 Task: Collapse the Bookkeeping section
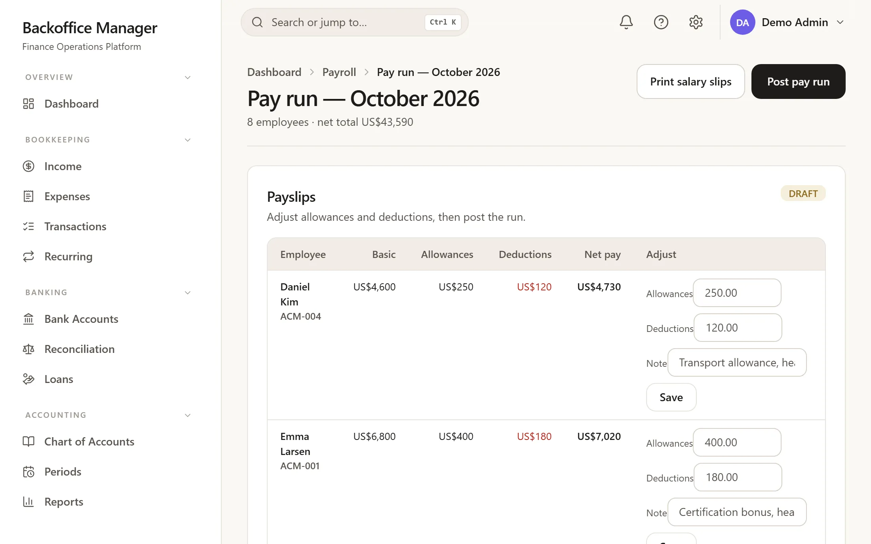(x=188, y=140)
